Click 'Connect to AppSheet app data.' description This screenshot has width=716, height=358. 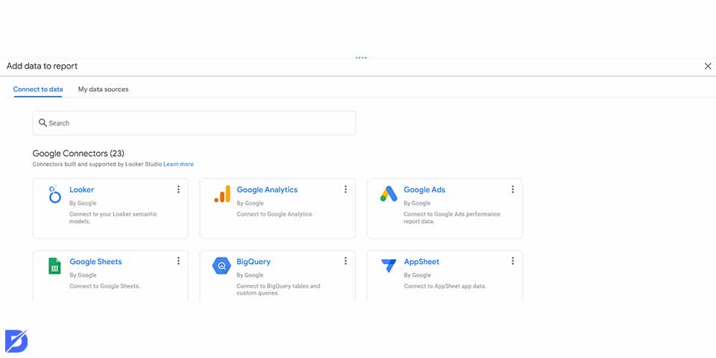click(445, 286)
